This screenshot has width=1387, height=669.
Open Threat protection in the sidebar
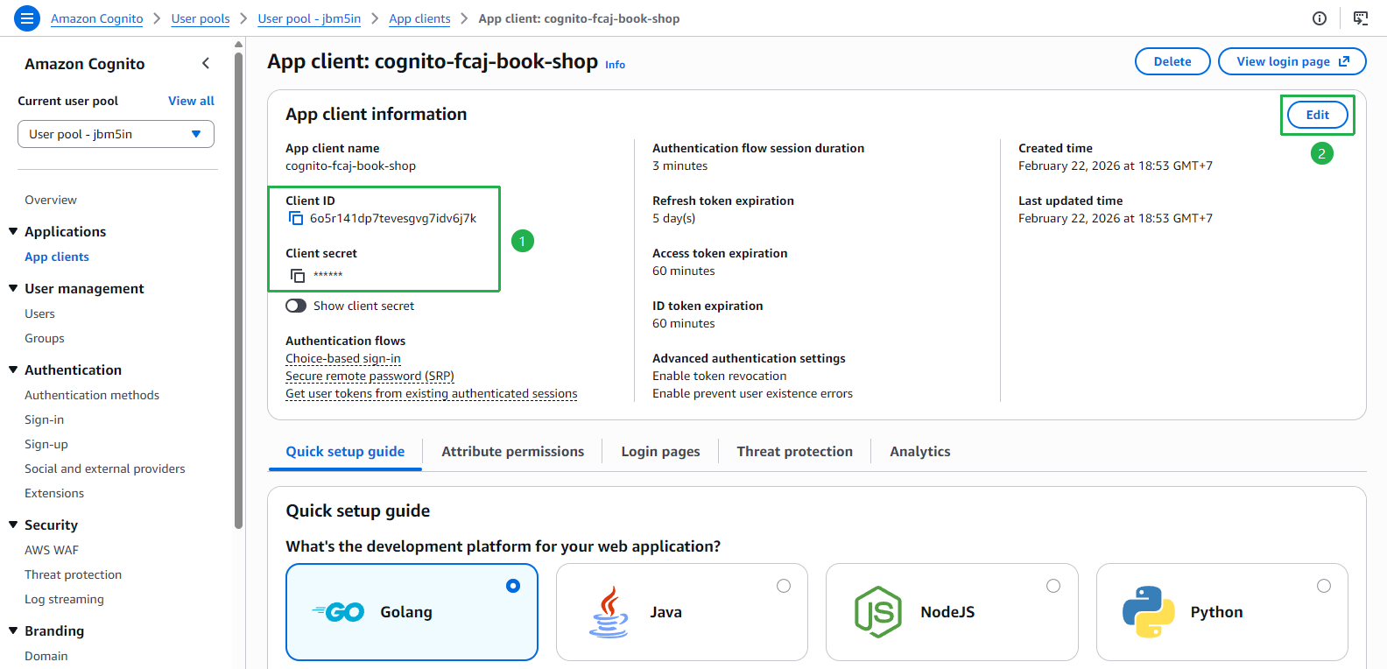point(74,574)
